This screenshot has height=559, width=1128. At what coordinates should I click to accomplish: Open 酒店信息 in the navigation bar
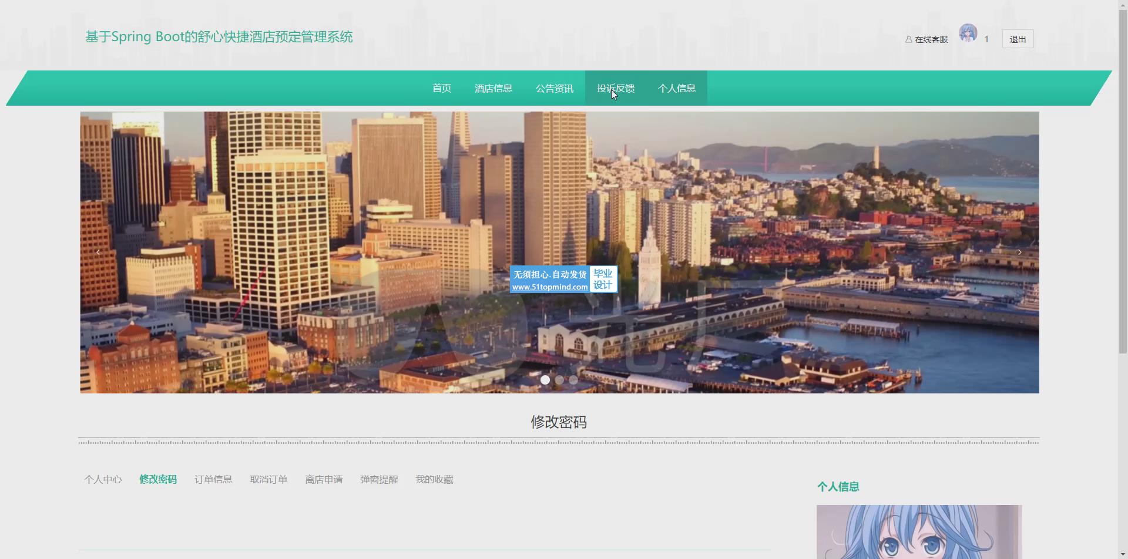click(x=493, y=88)
